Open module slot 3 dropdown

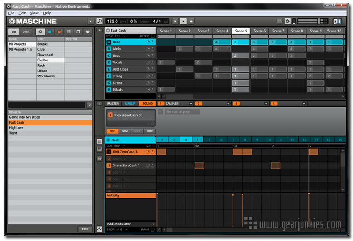click(x=266, y=104)
